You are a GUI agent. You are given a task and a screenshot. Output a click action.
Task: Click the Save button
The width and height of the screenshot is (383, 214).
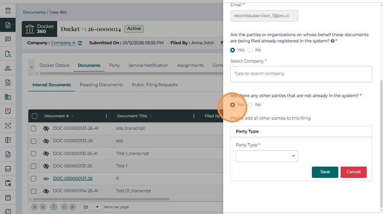325,172
